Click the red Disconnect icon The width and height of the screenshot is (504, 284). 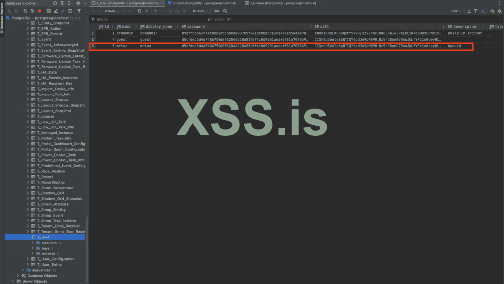coord(39,11)
